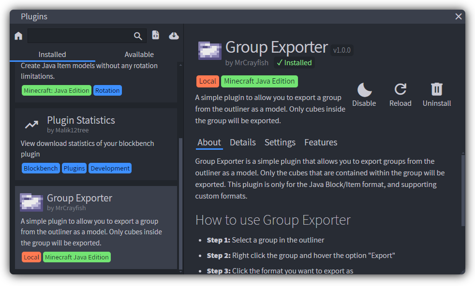
Task: Click the Step 1 instruction line
Action: [x=266, y=240]
